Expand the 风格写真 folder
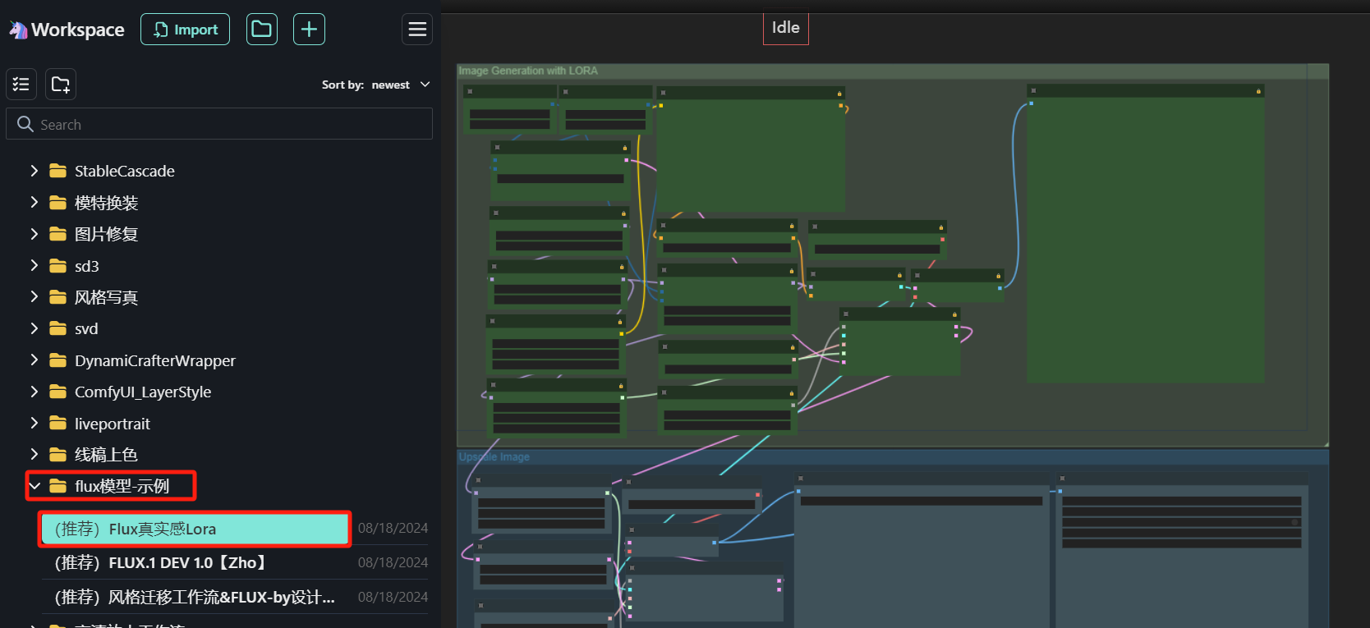Viewport: 1370px width, 628px height. click(x=34, y=297)
